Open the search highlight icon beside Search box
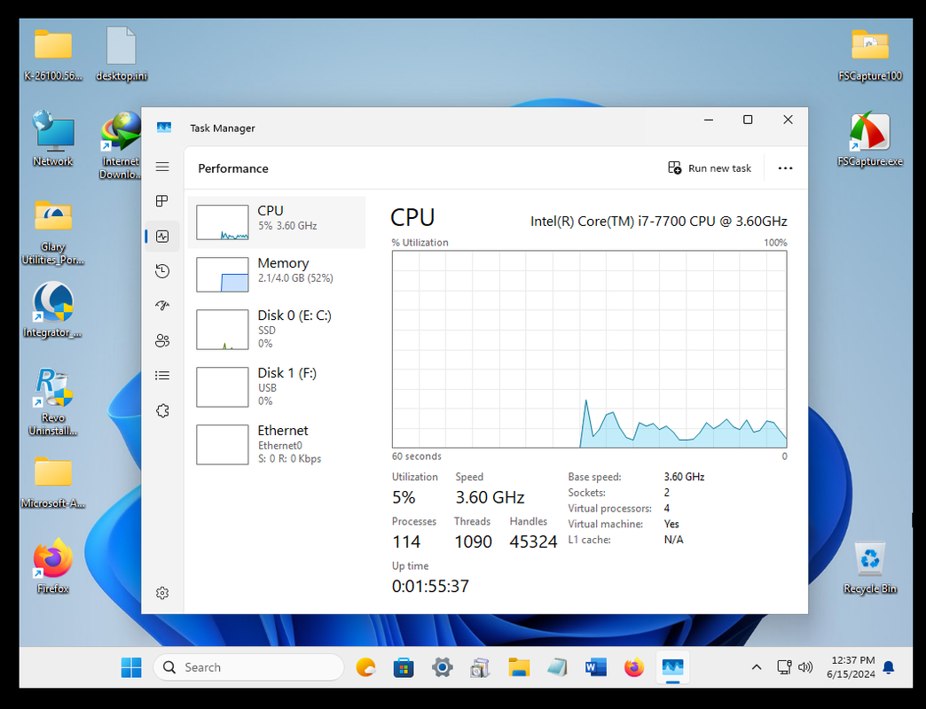This screenshot has height=709, width=926. [x=365, y=667]
